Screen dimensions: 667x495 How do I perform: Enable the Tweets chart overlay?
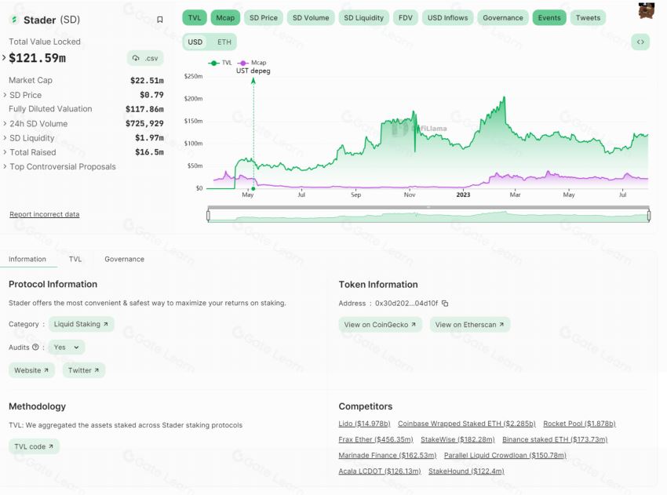(588, 18)
